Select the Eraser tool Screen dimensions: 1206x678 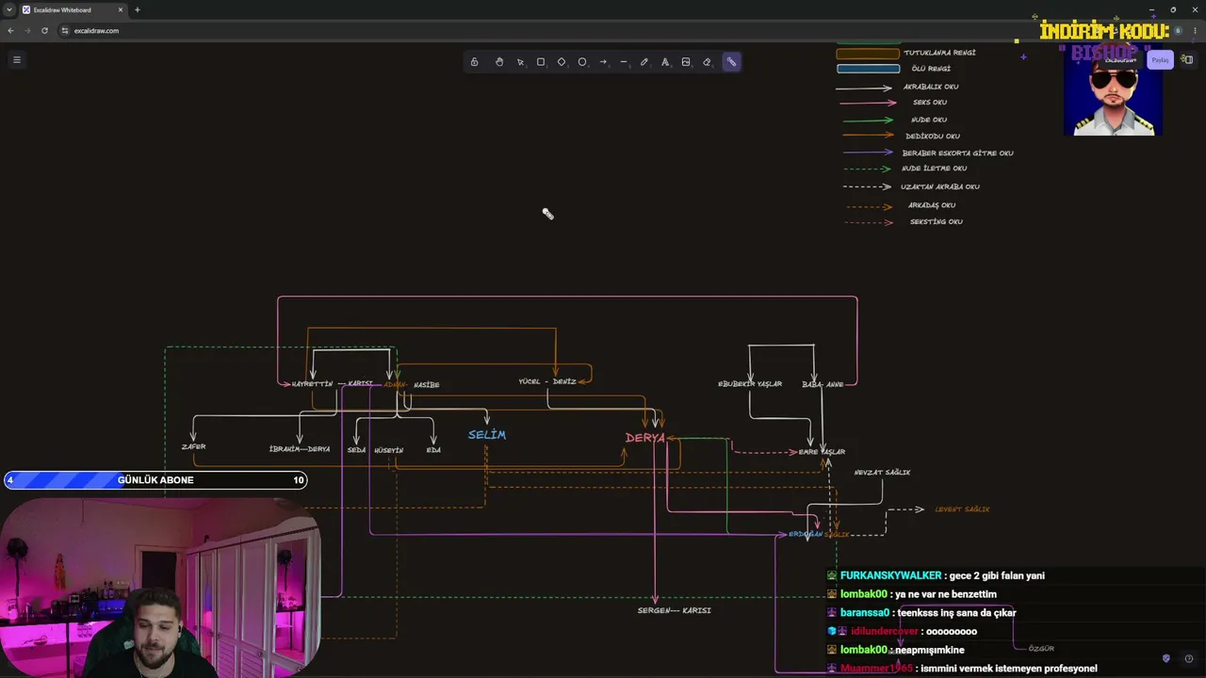coord(707,62)
